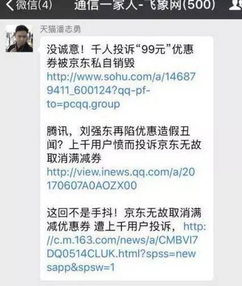Image resolution: width=242 pixels, height=286 pixels.
Task: Tap the group title 通信一家人-飞象网(500)
Action: point(145,5)
